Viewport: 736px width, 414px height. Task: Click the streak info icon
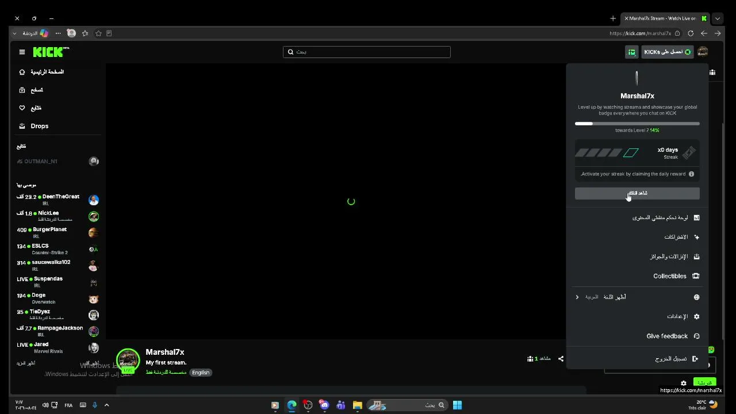click(x=691, y=174)
